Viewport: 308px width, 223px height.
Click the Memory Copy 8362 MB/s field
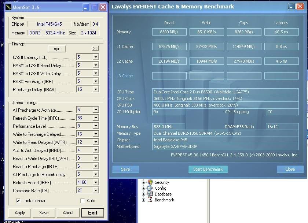pyautogui.click(x=244, y=32)
